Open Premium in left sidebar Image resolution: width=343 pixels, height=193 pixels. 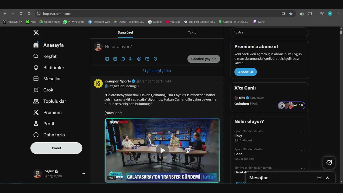click(x=47, y=113)
